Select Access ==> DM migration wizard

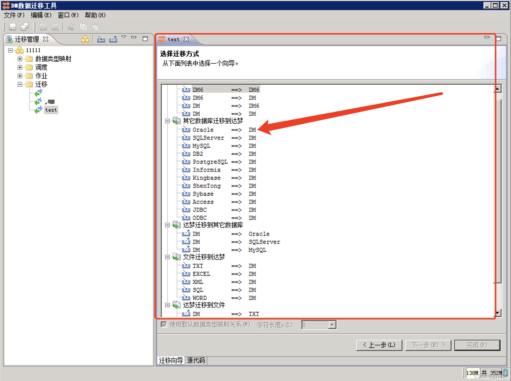(x=219, y=202)
